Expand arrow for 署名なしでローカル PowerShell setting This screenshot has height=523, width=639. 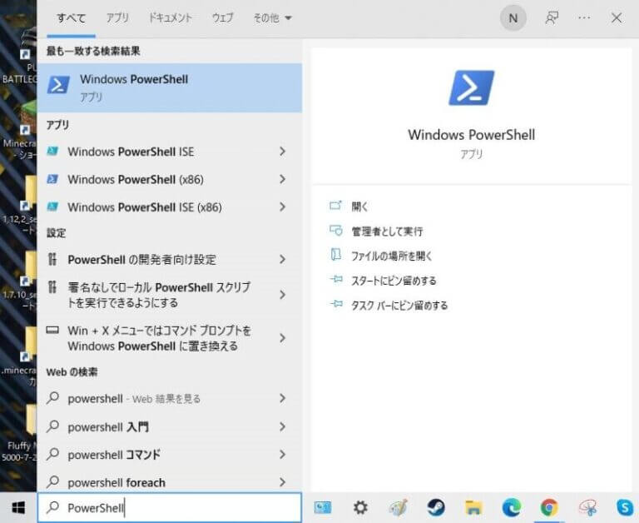coord(282,295)
